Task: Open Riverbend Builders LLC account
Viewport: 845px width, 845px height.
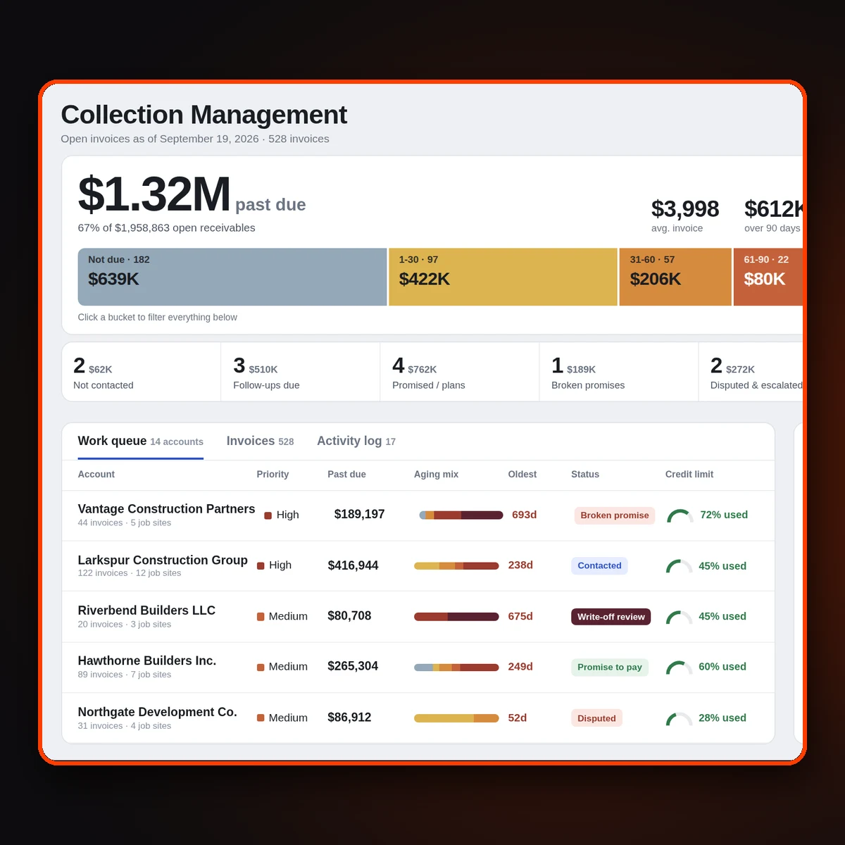Action: point(146,611)
